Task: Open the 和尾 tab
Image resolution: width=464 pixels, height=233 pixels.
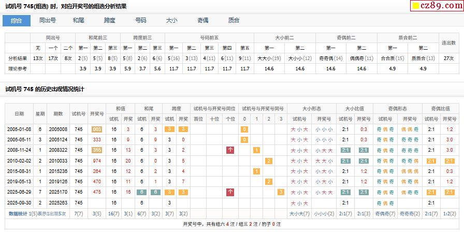Action: coord(79,20)
